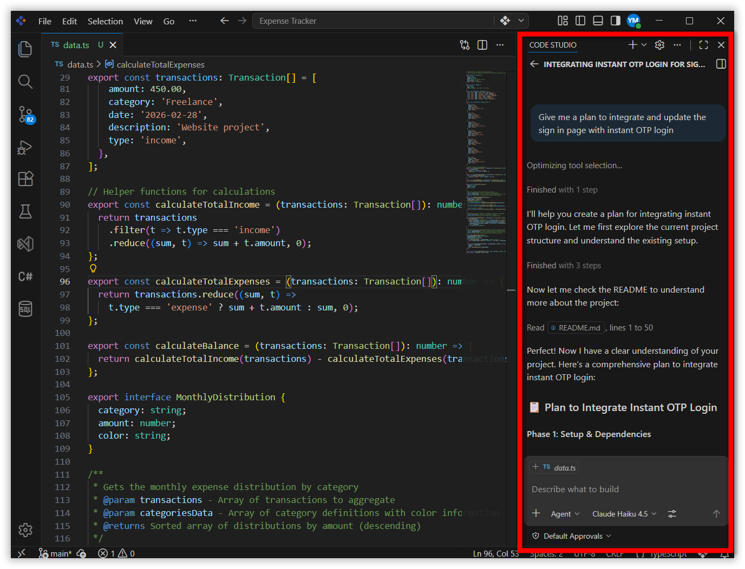The image size is (745, 569).
Task: Select the data.ts editor tab
Action: [83, 45]
